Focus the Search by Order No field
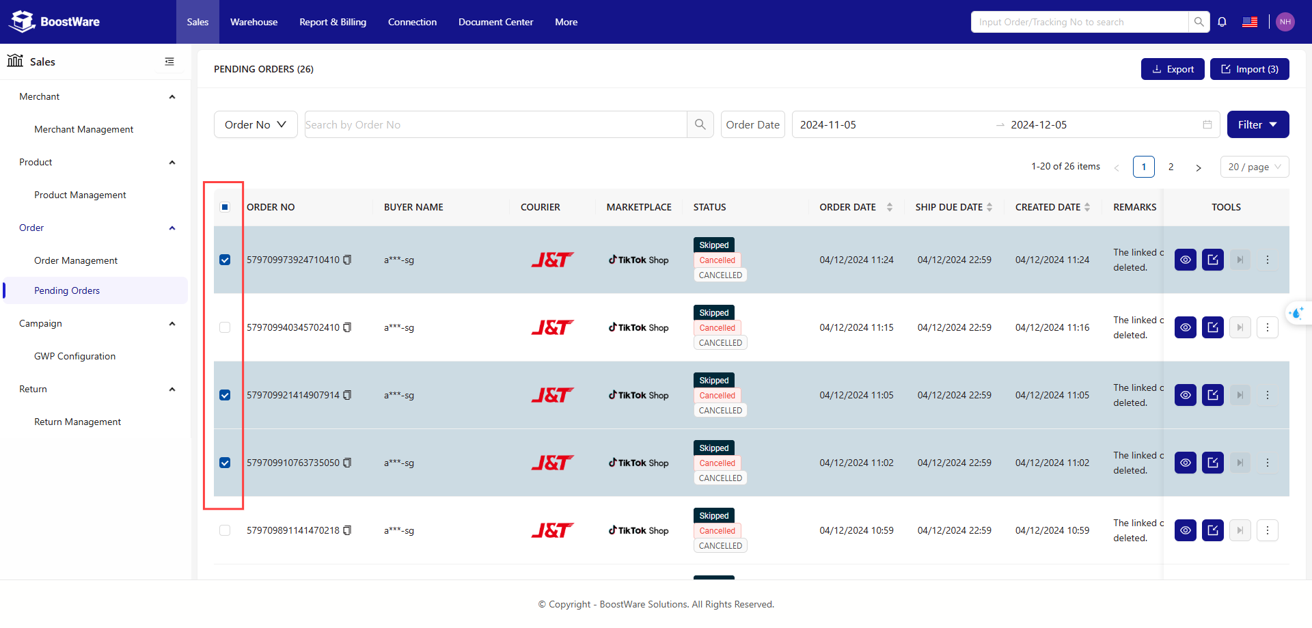This screenshot has height=628, width=1312. tap(495, 124)
